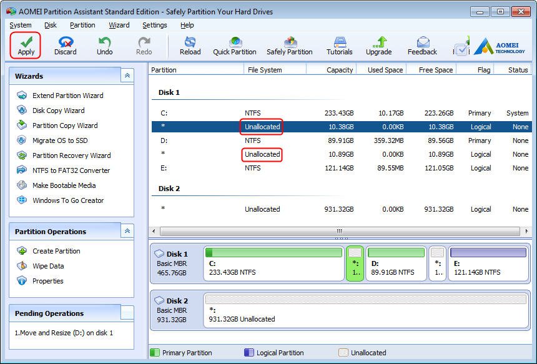This screenshot has height=364, width=537.
Task: Click the Disk 1 heading in list
Action: click(x=169, y=92)
